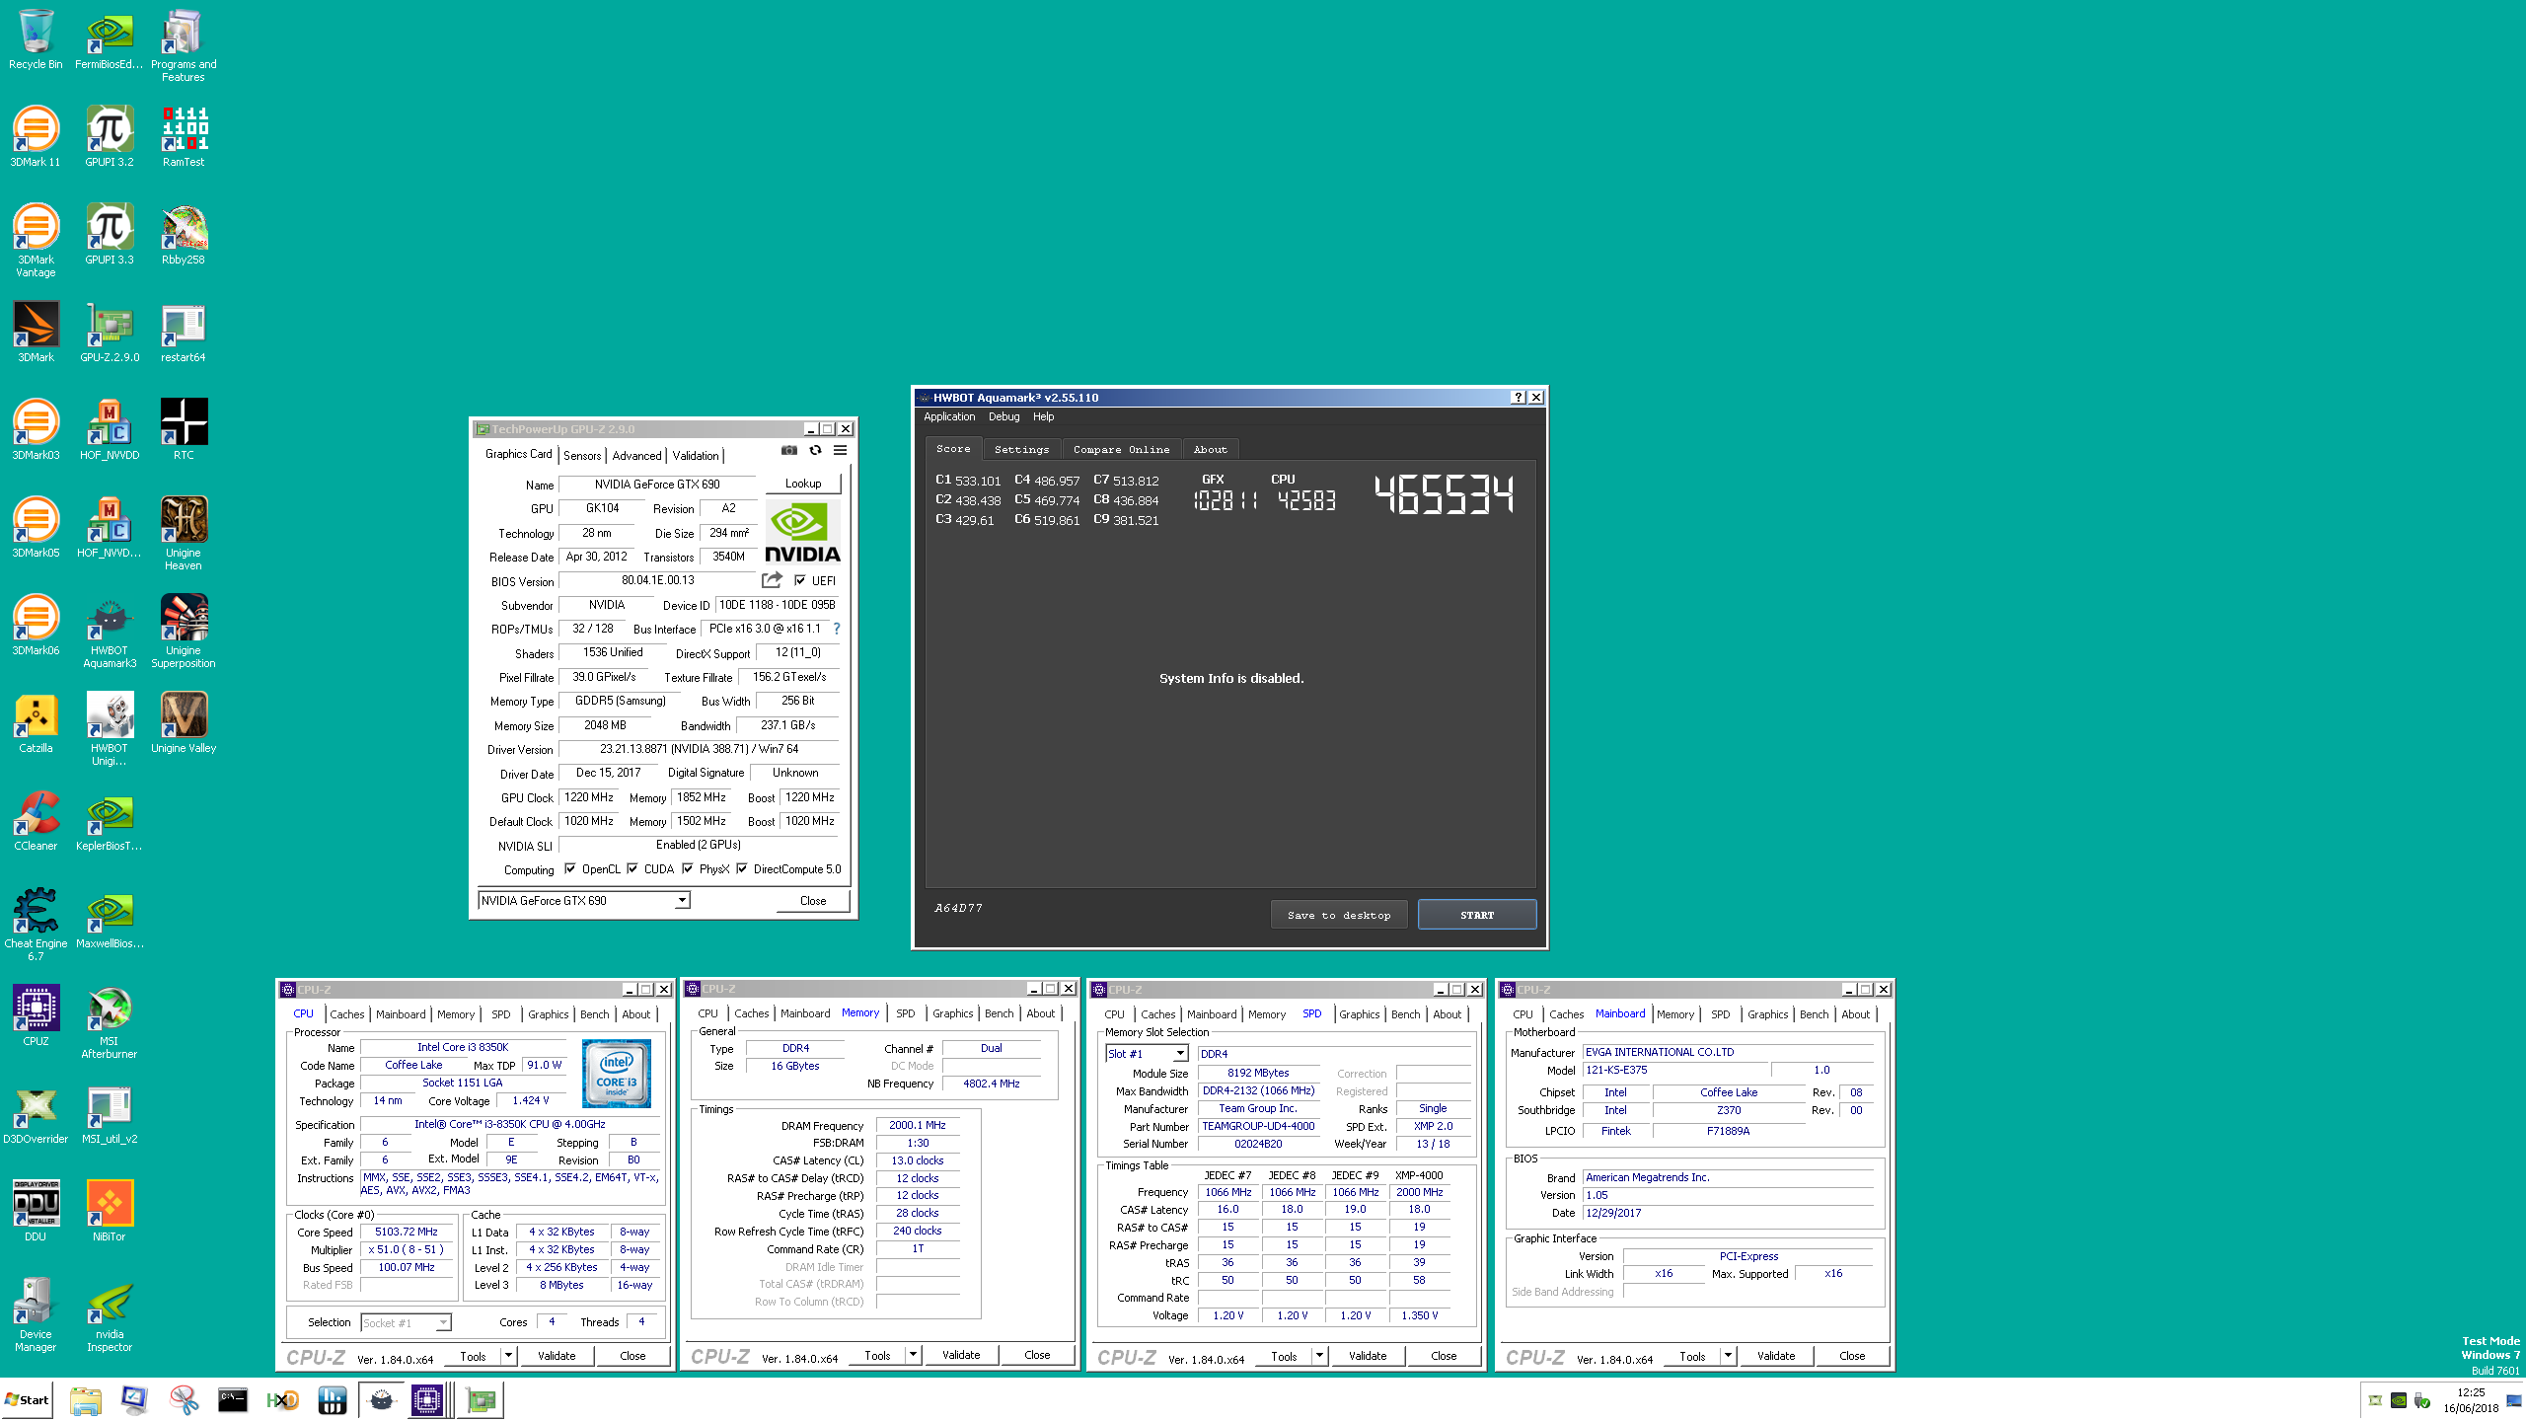
Task: Open the Compare Online tab in Aquamark3
Action: [1121, 450]
